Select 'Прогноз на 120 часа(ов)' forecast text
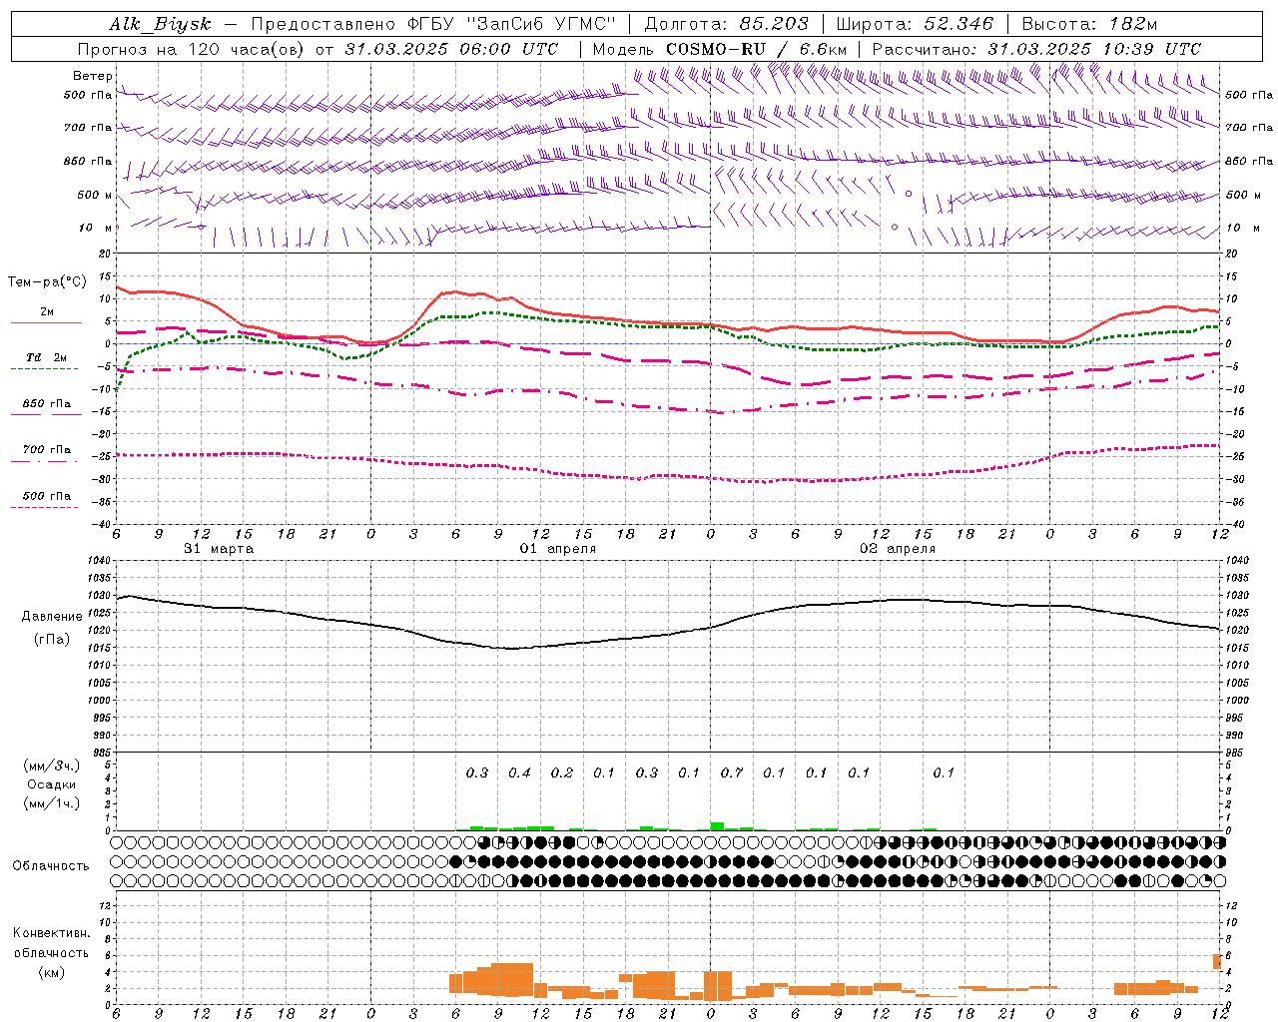Viewport: 1278px width, 1022px height. [x=192, y=49]
